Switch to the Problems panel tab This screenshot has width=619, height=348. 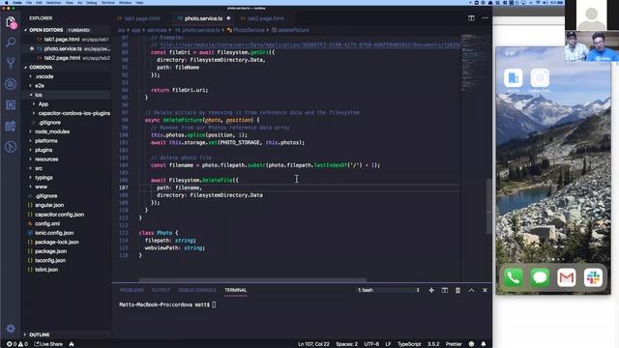click(x=132, y=290)
